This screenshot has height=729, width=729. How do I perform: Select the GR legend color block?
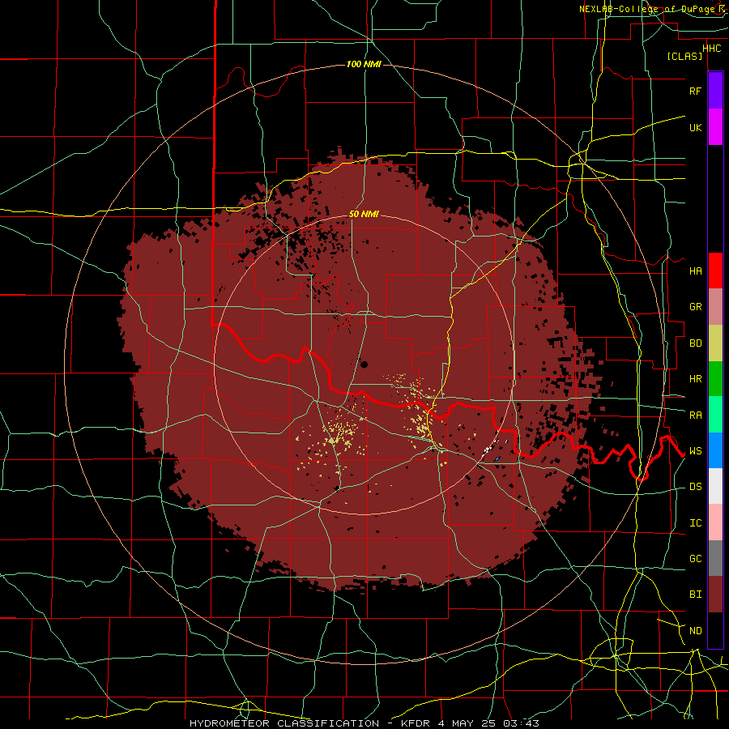[x=715, y=307]
